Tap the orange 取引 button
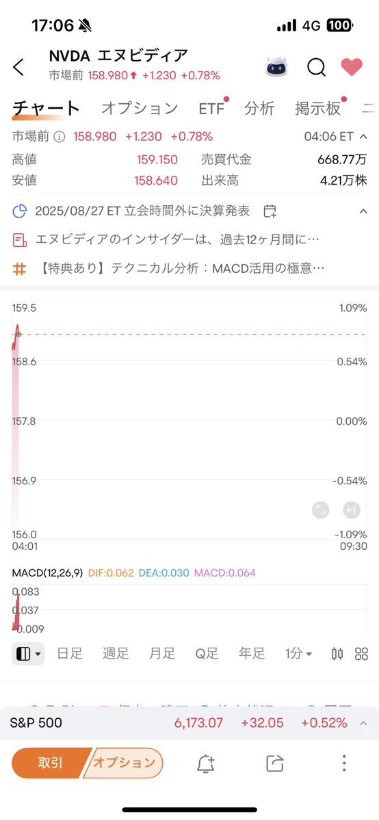The image size is (379, 820). pos(50,763)
